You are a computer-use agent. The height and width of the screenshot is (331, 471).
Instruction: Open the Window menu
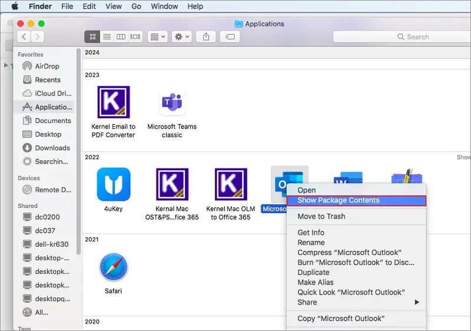click(164, 6)
